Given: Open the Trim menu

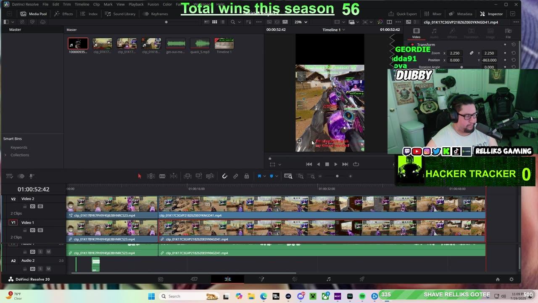Looking at the screenshot, I should [x=67, y=4].
